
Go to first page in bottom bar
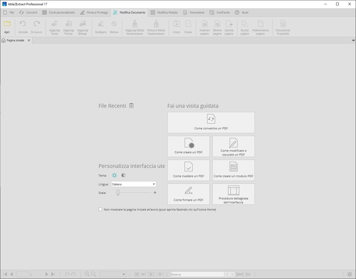click(5, 274)
